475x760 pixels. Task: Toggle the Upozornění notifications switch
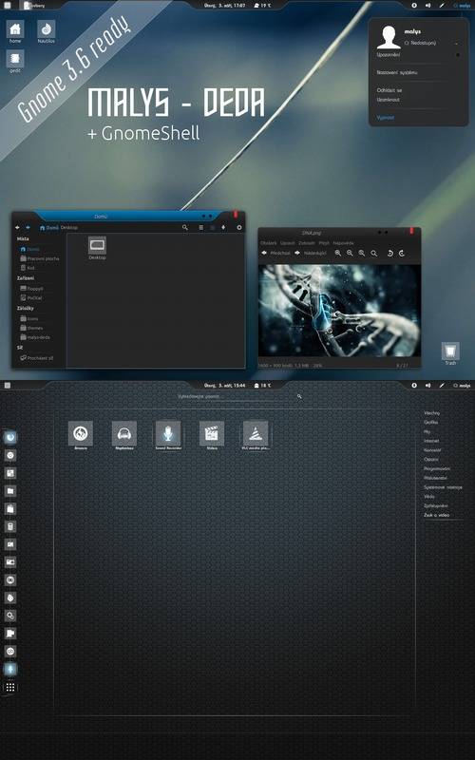(x=458, y=55)
